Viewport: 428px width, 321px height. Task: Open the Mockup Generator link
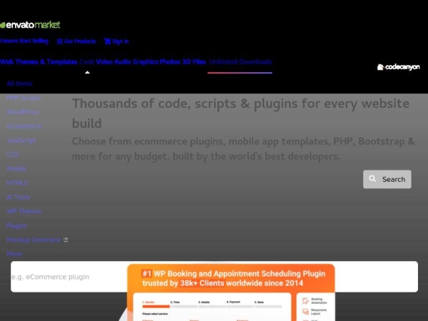pos(34,240)
